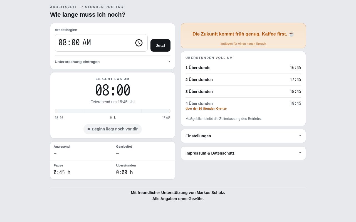Click the Pause 0:45 h tile
The height and width of the screenshot is (222, 356).
(81, 170)
